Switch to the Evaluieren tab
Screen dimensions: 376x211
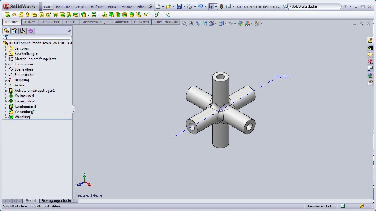point(120,22)
